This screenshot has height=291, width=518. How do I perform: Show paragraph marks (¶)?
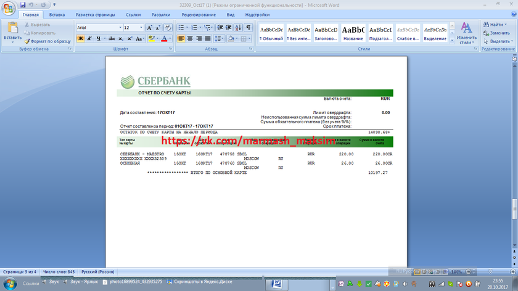point(249,28)
